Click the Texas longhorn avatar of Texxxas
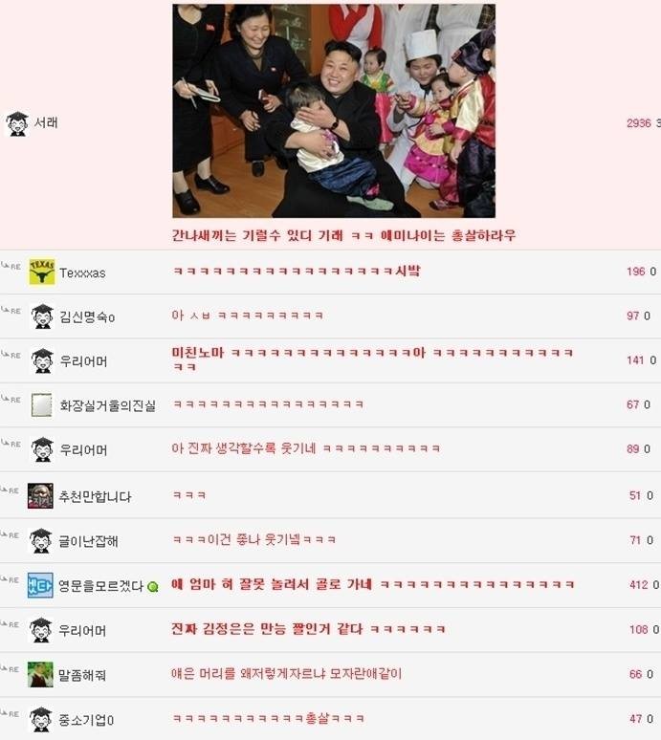661x740 pixels. 41,272
